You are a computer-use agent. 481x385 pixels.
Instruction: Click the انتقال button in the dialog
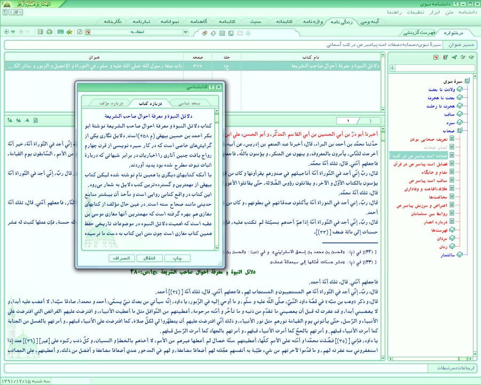(149, 258)
